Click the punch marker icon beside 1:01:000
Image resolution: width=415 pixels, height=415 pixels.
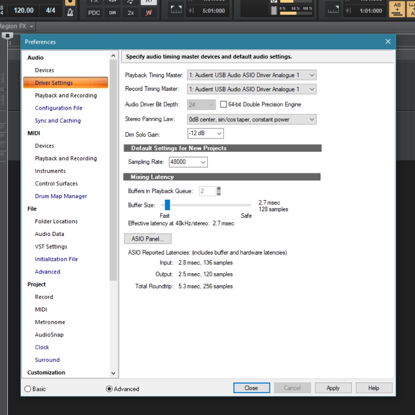[x=348, y=11]
